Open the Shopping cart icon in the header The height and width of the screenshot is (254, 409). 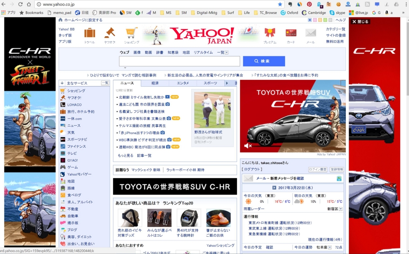131,33
